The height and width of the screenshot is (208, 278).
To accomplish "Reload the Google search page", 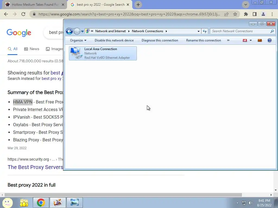I will click(23, 14).
